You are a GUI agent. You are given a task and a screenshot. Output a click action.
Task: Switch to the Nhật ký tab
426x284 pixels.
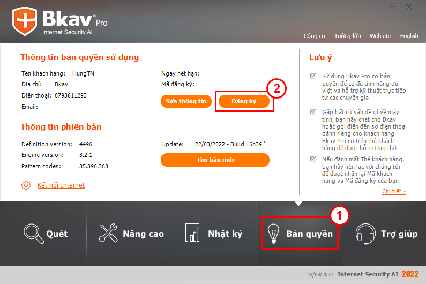tap(214, 233)
